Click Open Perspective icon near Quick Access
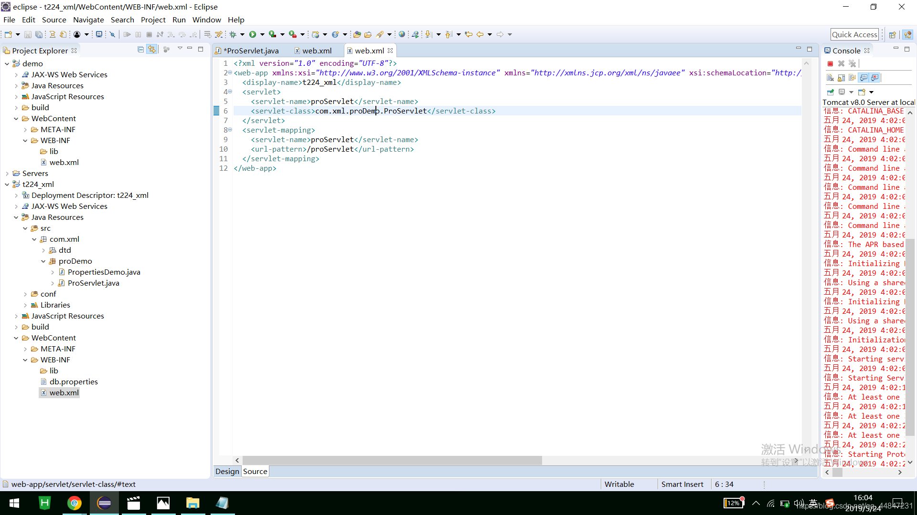 point(892,34)
